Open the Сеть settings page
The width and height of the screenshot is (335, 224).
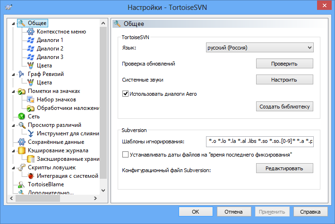point(34,116)
